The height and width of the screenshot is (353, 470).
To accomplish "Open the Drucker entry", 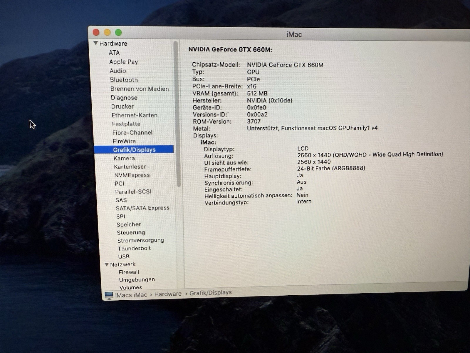I will click(122, 106).
